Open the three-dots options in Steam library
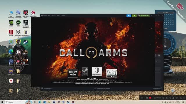The height and width of the screenshot is (104, 186). [x=157, y=61]
